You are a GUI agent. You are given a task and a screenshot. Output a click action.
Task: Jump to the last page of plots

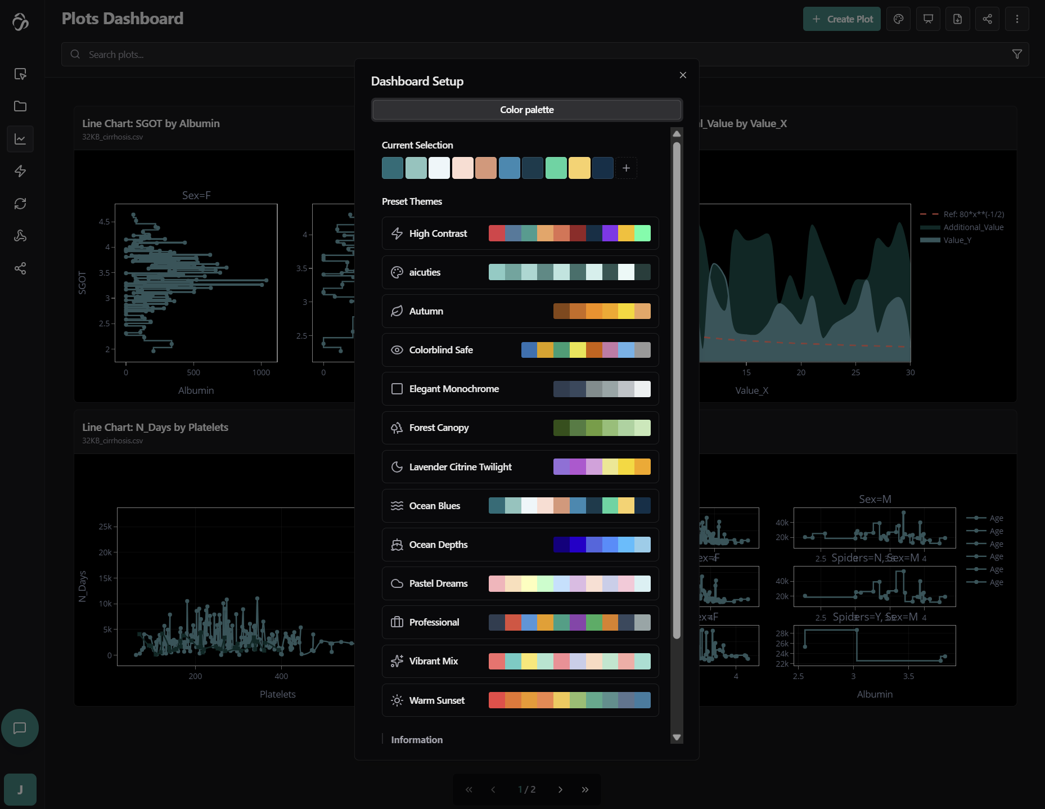[x=585, y=789]
